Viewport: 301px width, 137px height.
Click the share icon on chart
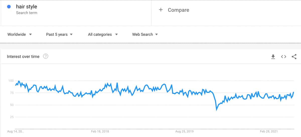click(x=294, y=57)
